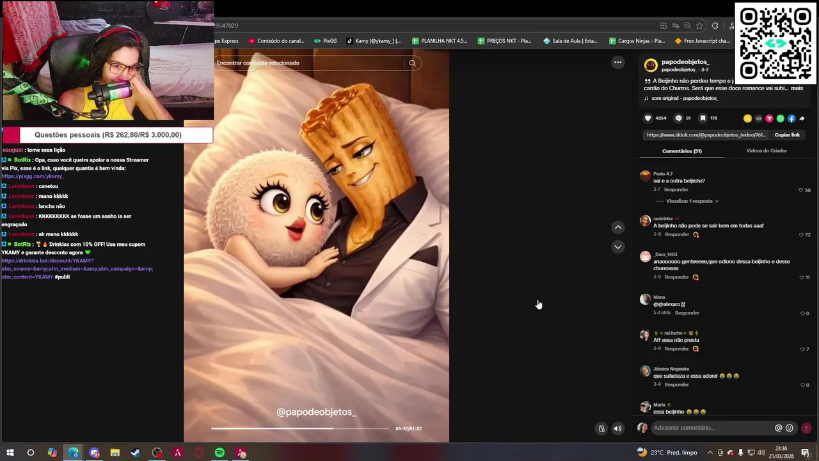The height and width of the screenshot is (461, 819).
Task: Like _Dora_1403's comment
Action: pyautogui.click(x=802, y=277)
